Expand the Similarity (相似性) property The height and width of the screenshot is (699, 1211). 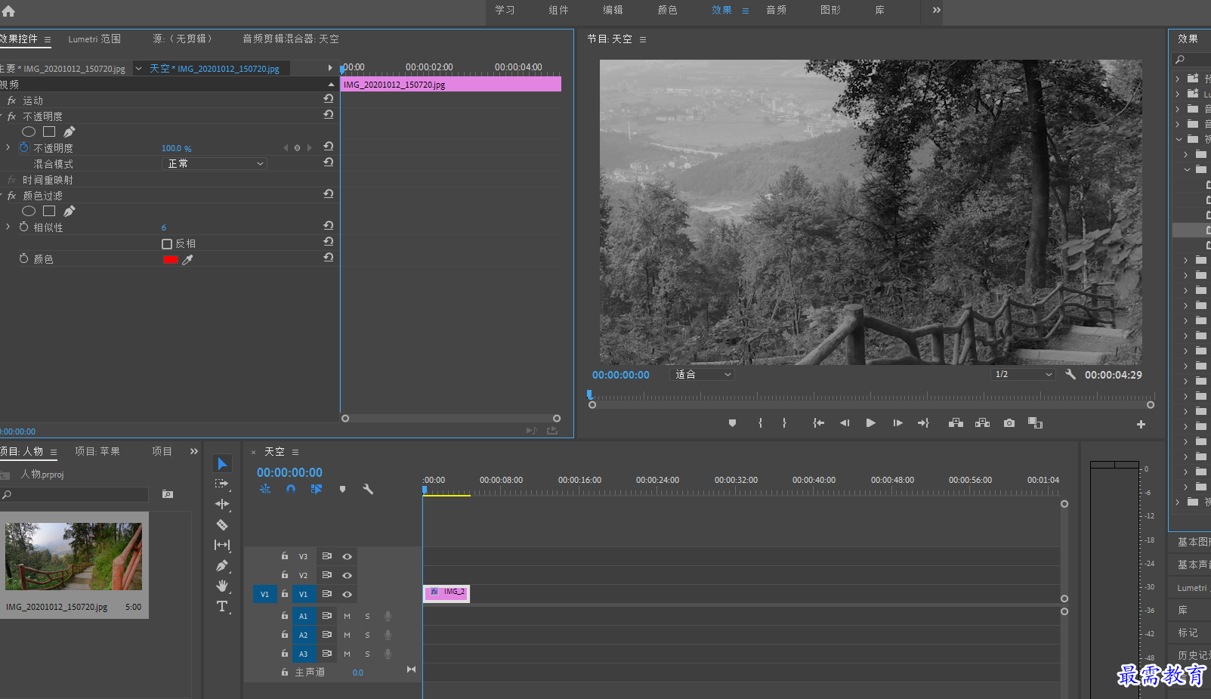click(x=8, y=227)
